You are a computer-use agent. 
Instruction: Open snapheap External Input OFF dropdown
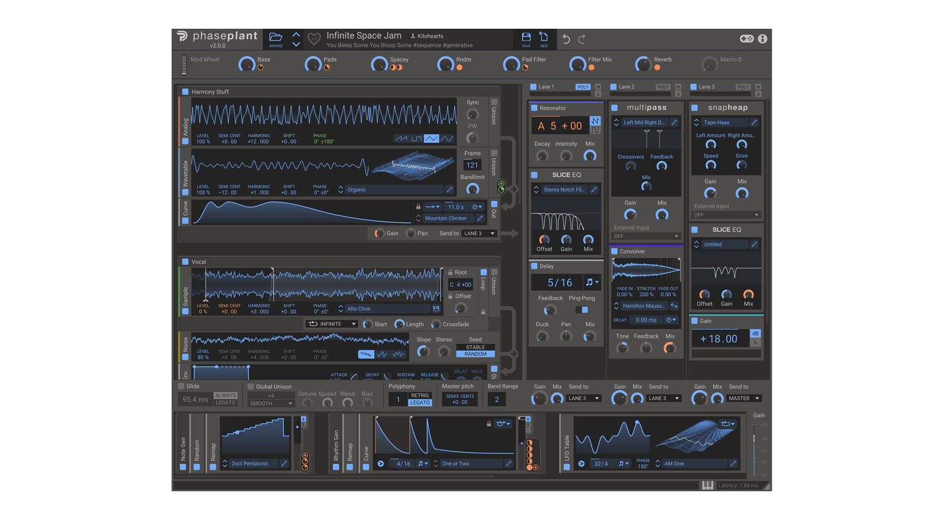[726, 215]
